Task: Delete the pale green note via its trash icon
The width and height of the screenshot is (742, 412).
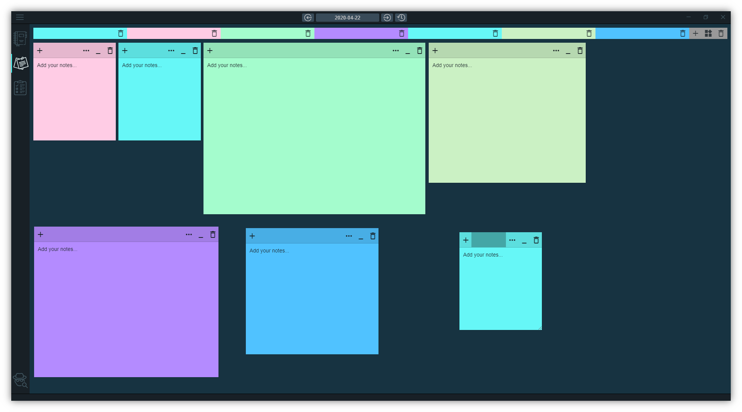Action: pyautogui.click(x=580, y=51)
